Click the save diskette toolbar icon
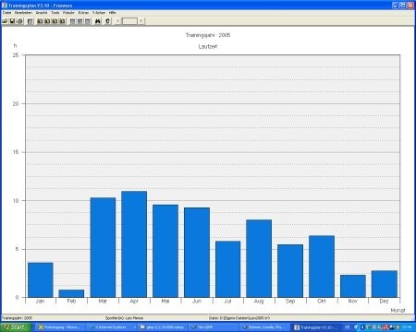Viewport: 416px width, 332px height. point(12,21)
